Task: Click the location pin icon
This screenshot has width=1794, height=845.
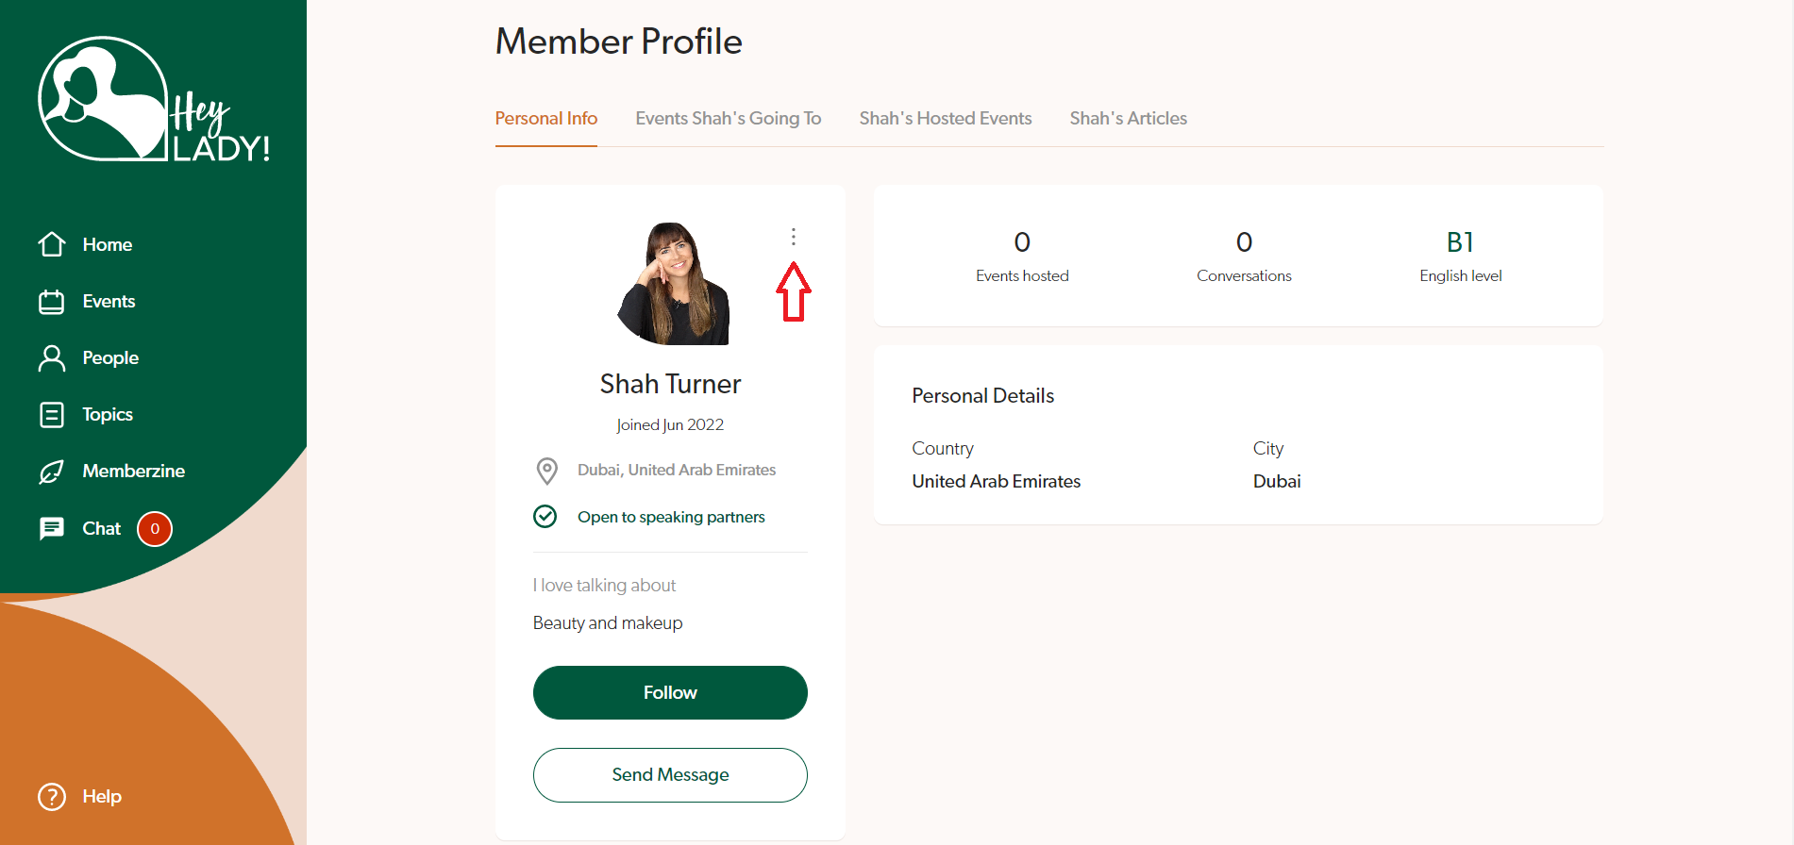Action: click(546, 470)
